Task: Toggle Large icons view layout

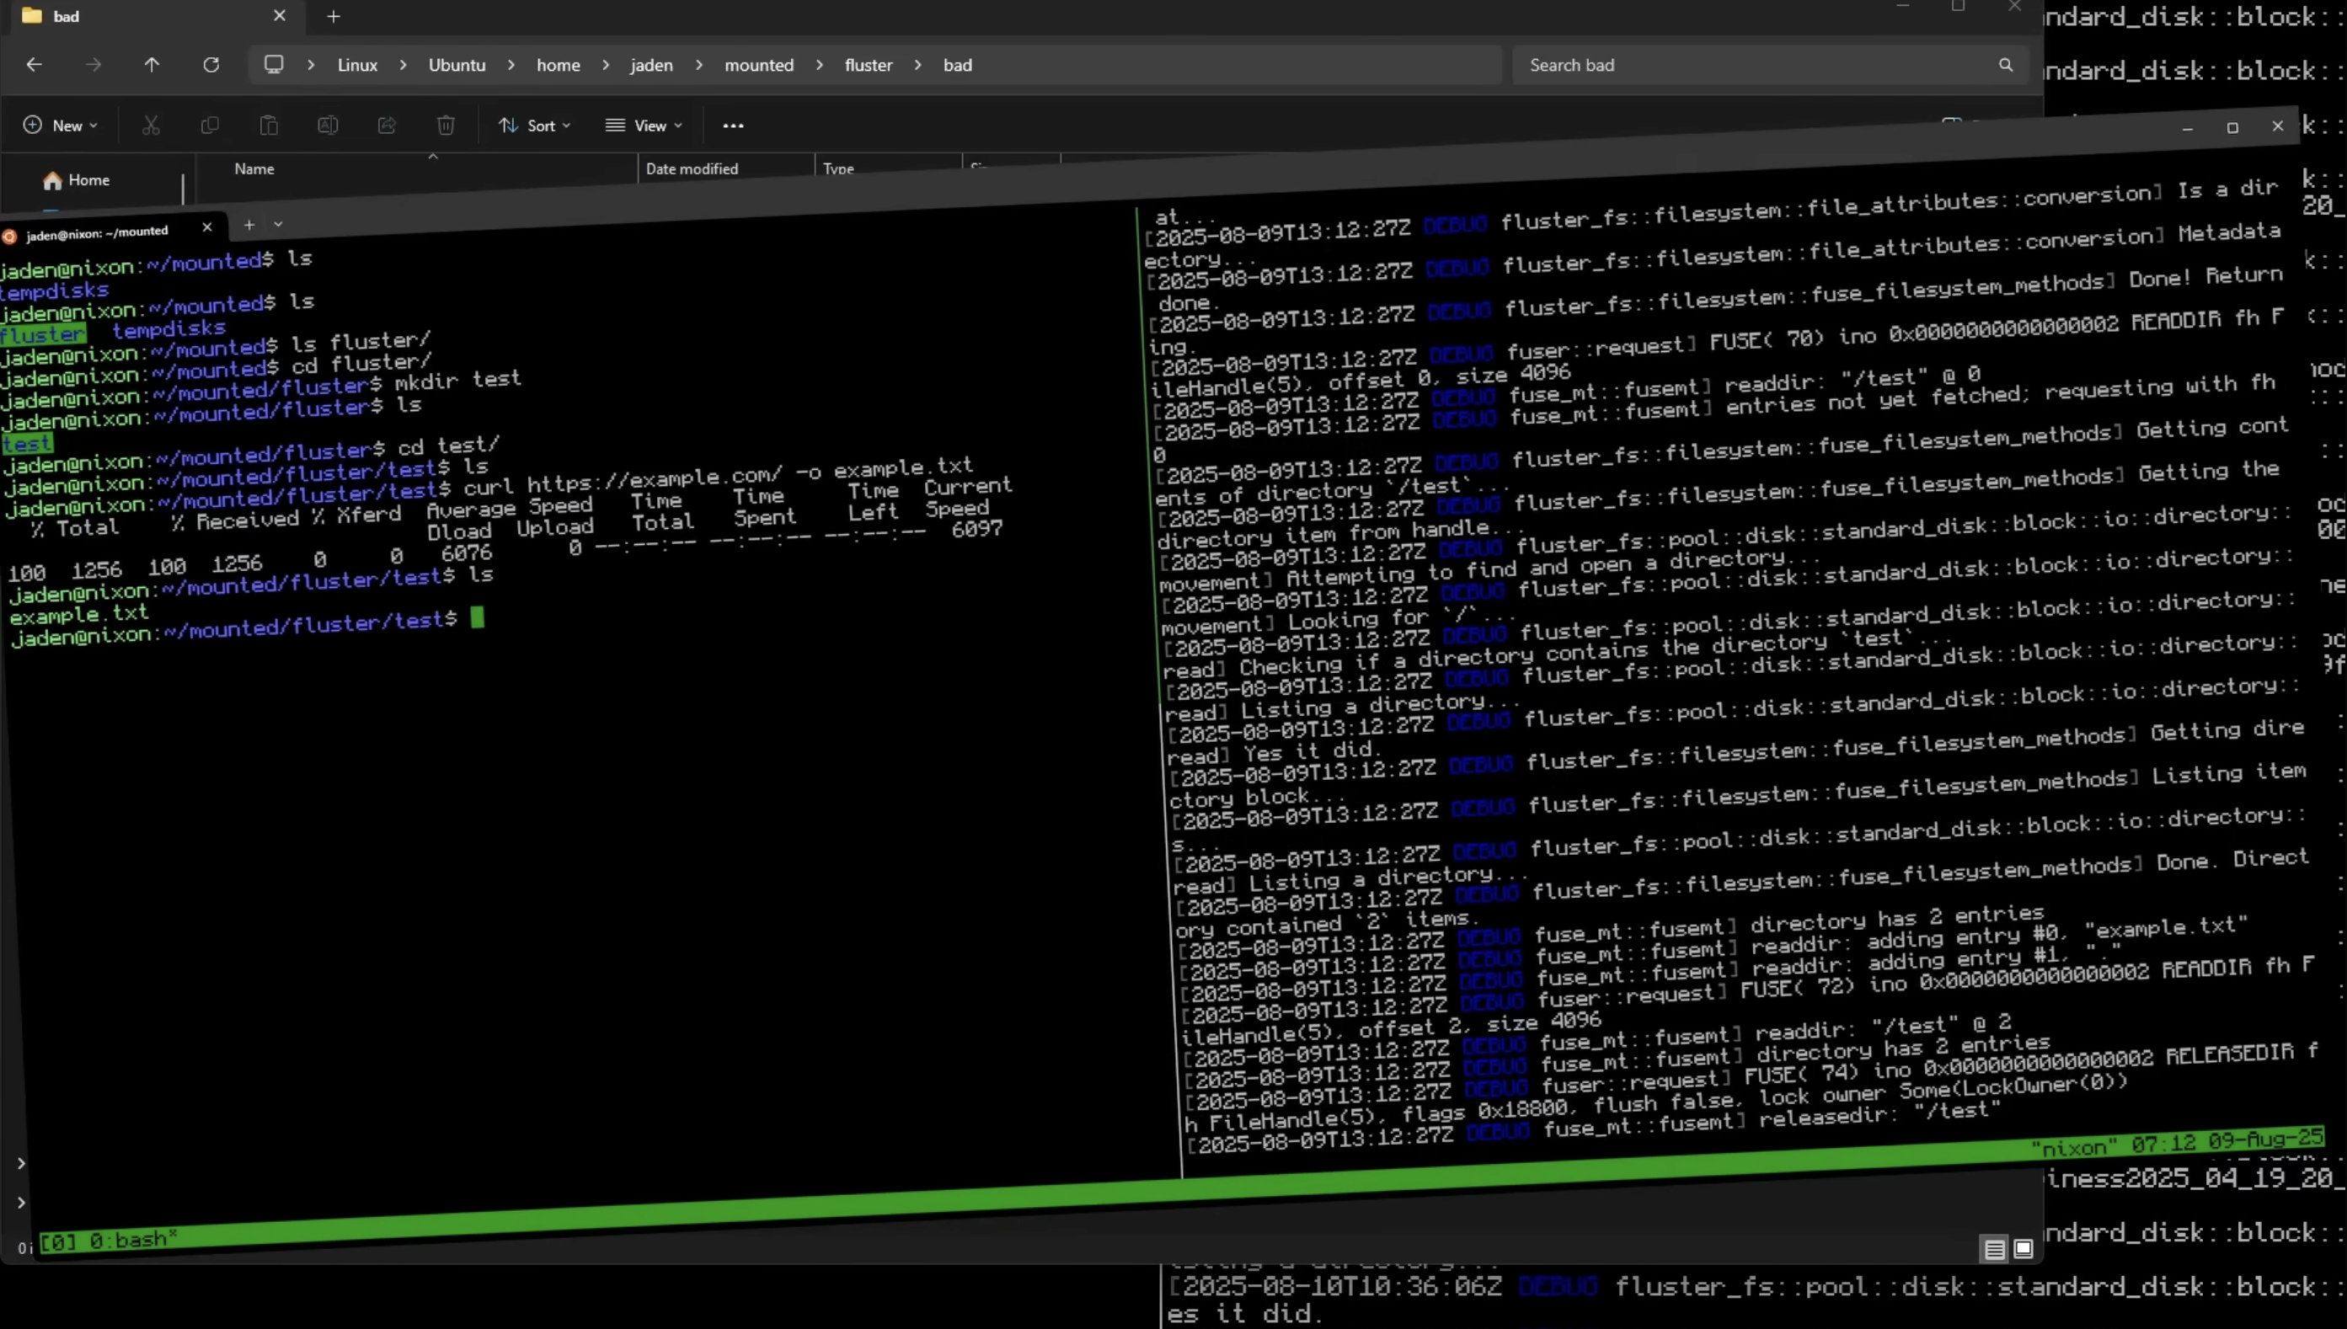Action: (x=2023, y=1249)
